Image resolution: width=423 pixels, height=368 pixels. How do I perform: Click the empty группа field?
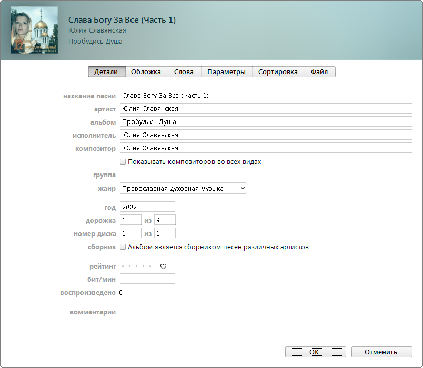click(266, 175)
